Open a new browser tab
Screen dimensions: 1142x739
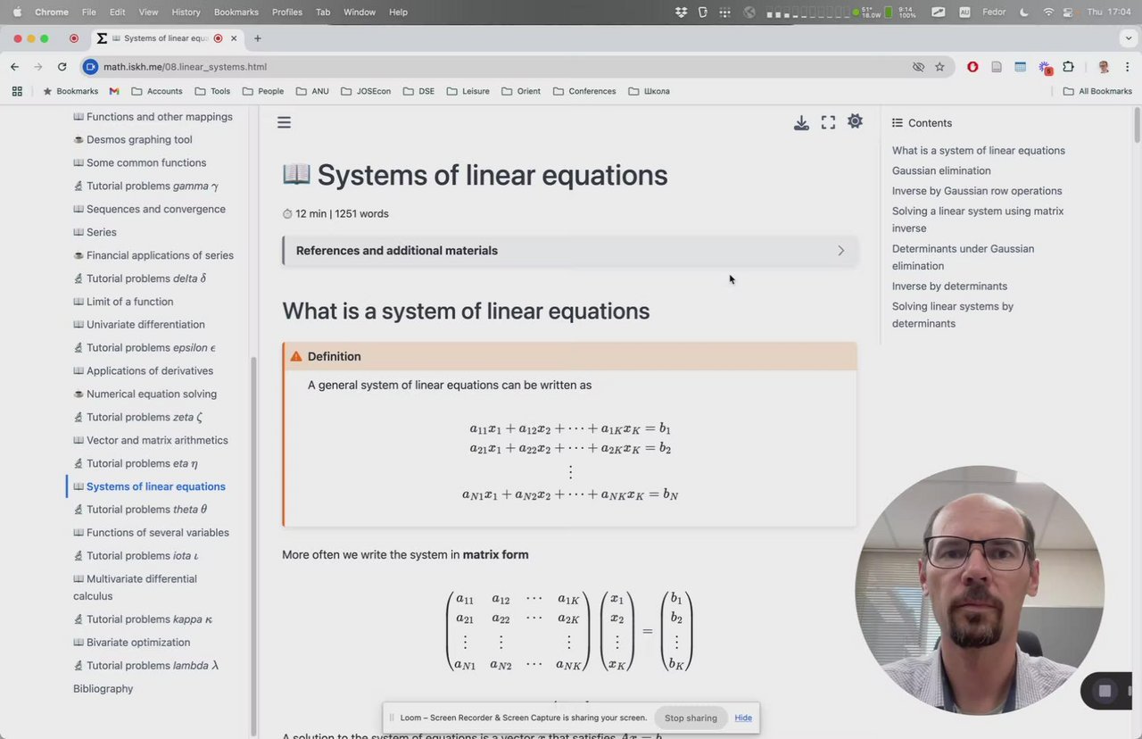coord(258,38)
